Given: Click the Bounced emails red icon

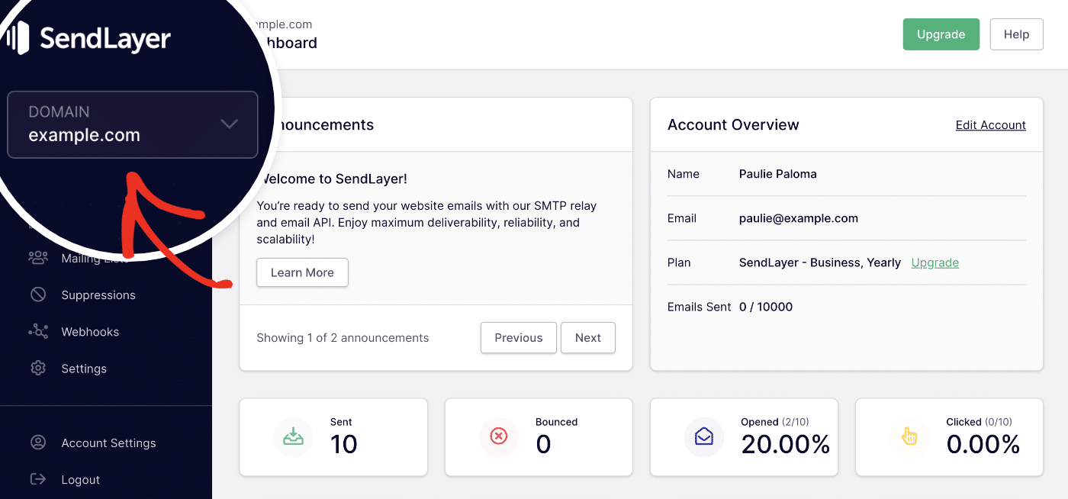Looking at the screenshot, I should (499, 436).
